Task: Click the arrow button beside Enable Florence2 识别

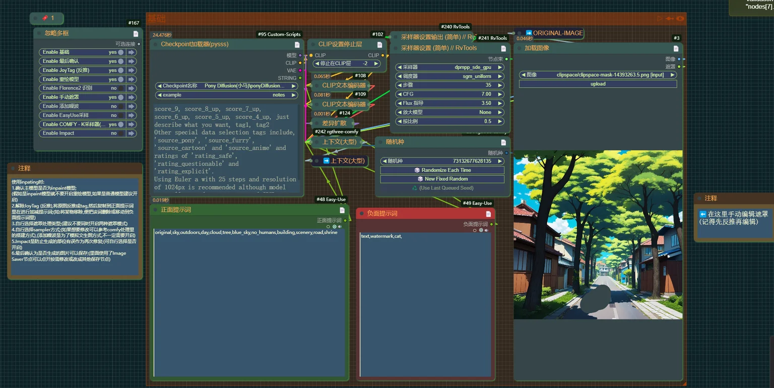Action: point(132,88)
